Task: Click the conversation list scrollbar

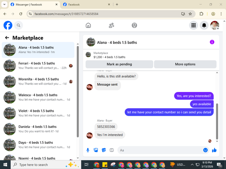Action: coord(78,91)
